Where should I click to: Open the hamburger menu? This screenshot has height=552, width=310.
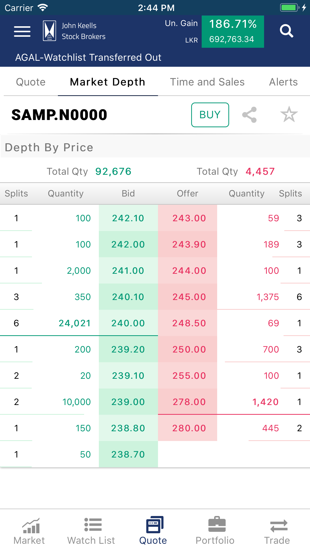(22, 31)
